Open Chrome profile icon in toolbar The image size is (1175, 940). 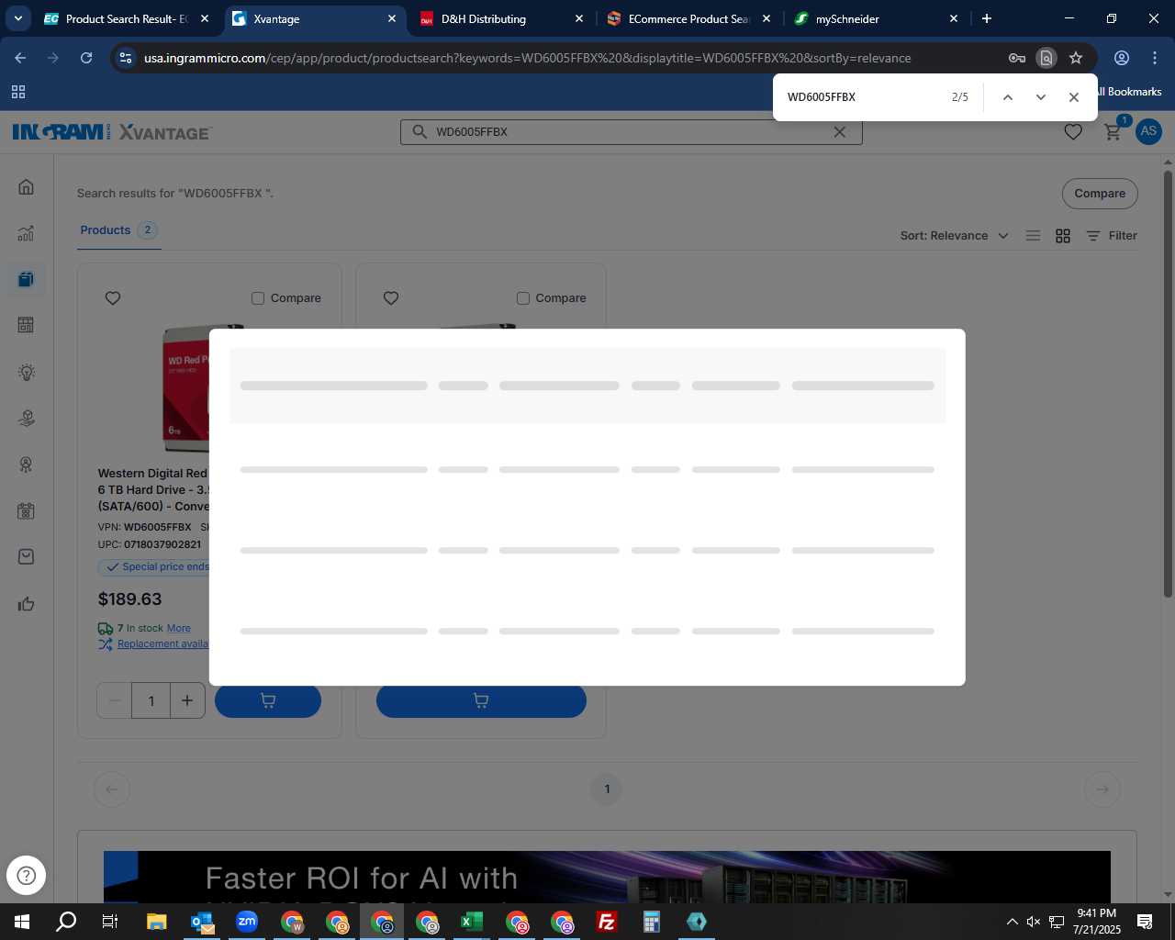(1121, 58)
